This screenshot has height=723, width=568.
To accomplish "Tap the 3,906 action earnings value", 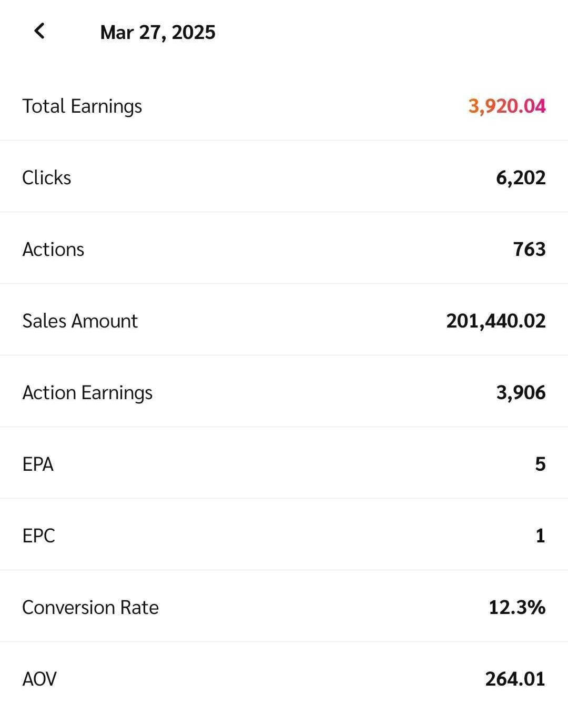I will coord(521,393).
